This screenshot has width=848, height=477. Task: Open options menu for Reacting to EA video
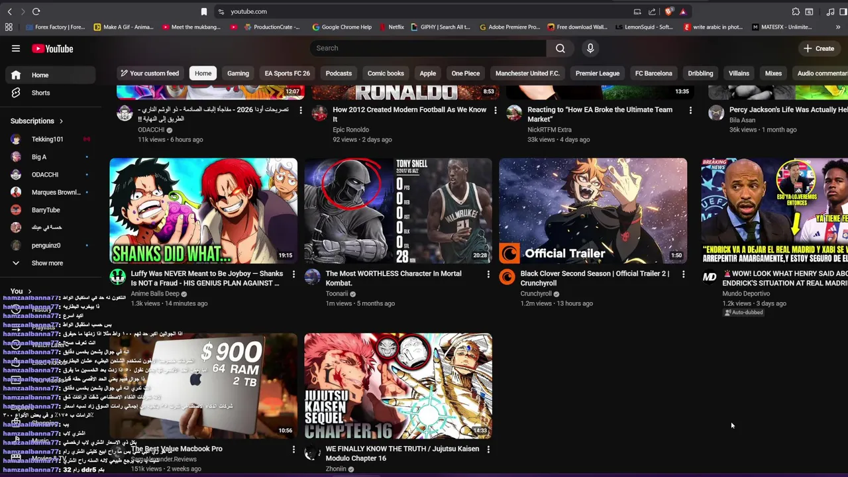(690, 111)
